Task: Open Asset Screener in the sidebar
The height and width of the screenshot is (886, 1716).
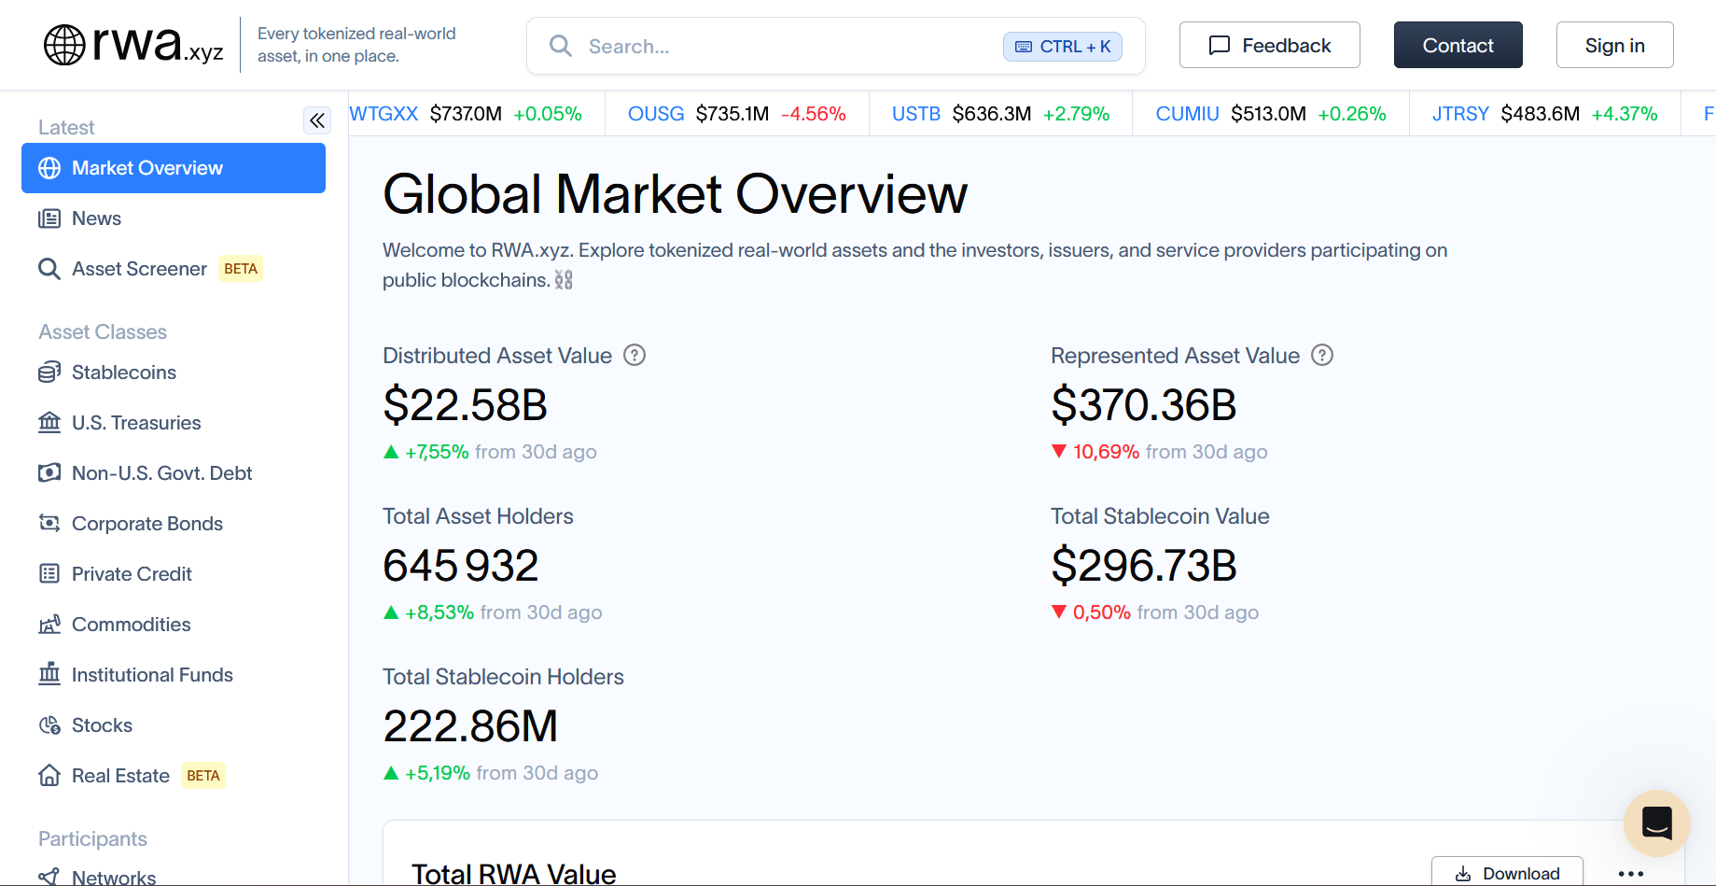Action: 139,269
